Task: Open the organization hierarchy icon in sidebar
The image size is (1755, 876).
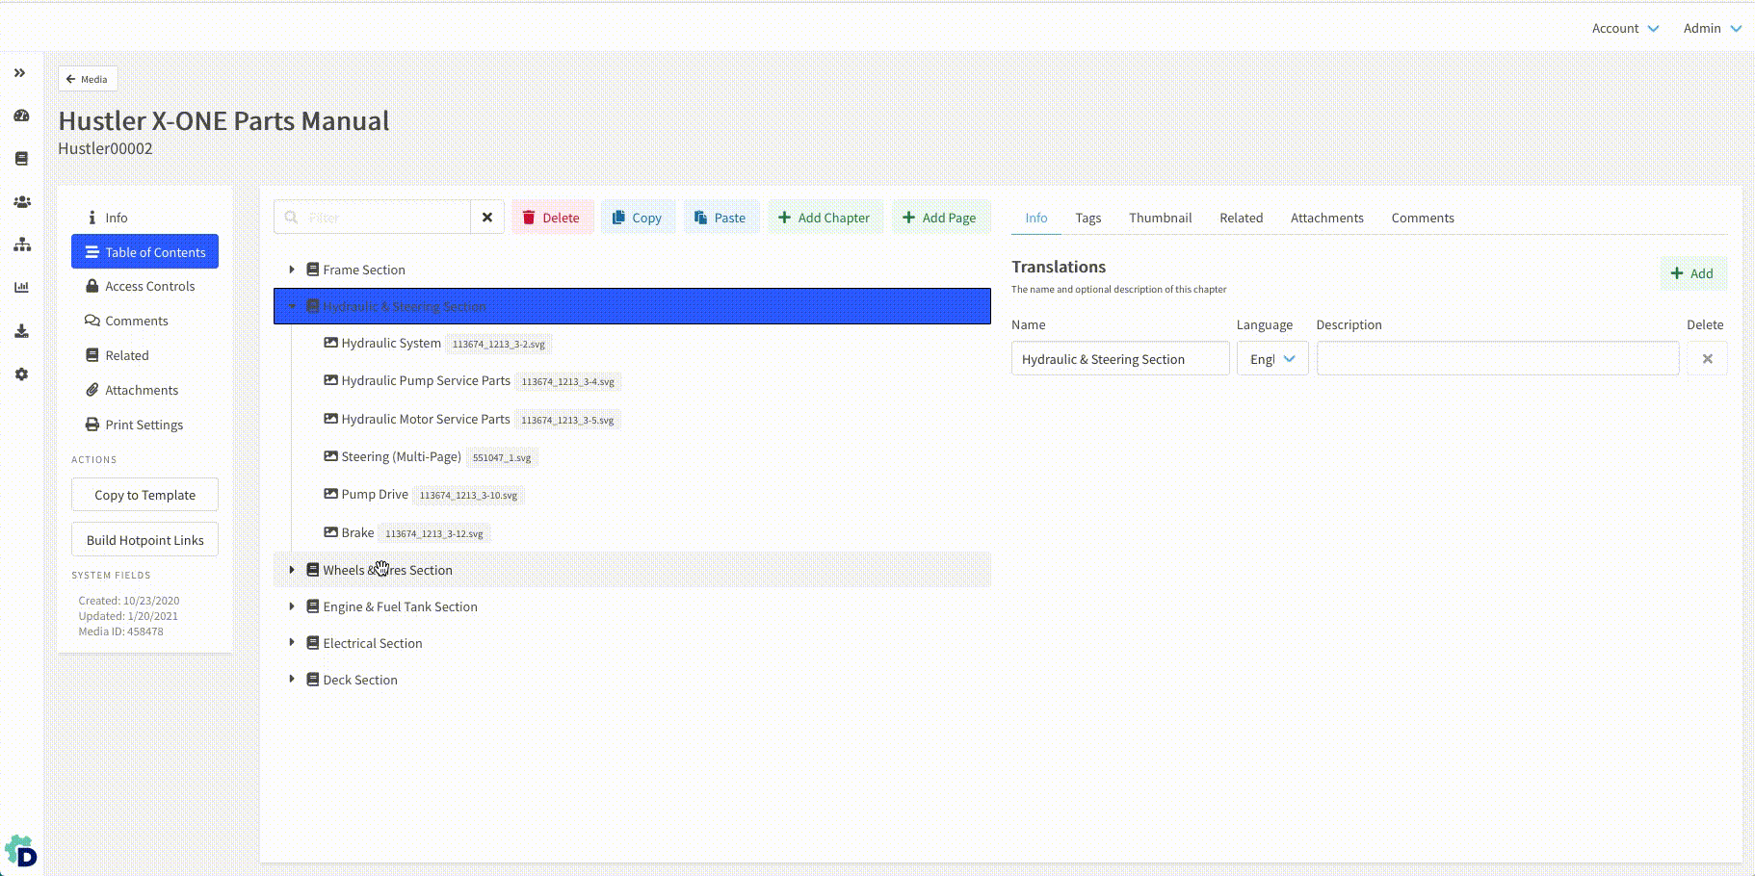Action: [x=21, y=245]
